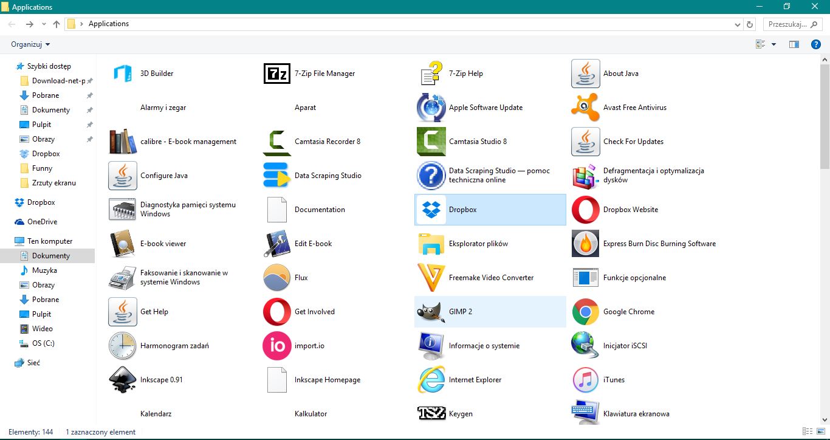This screenshot has height=440, width=830.
Task: Click the Inicjator iSCSI icon
Action: (x=586, y=346)
